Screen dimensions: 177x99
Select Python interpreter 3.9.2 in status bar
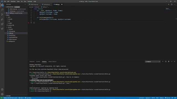(x=11, y=98)
